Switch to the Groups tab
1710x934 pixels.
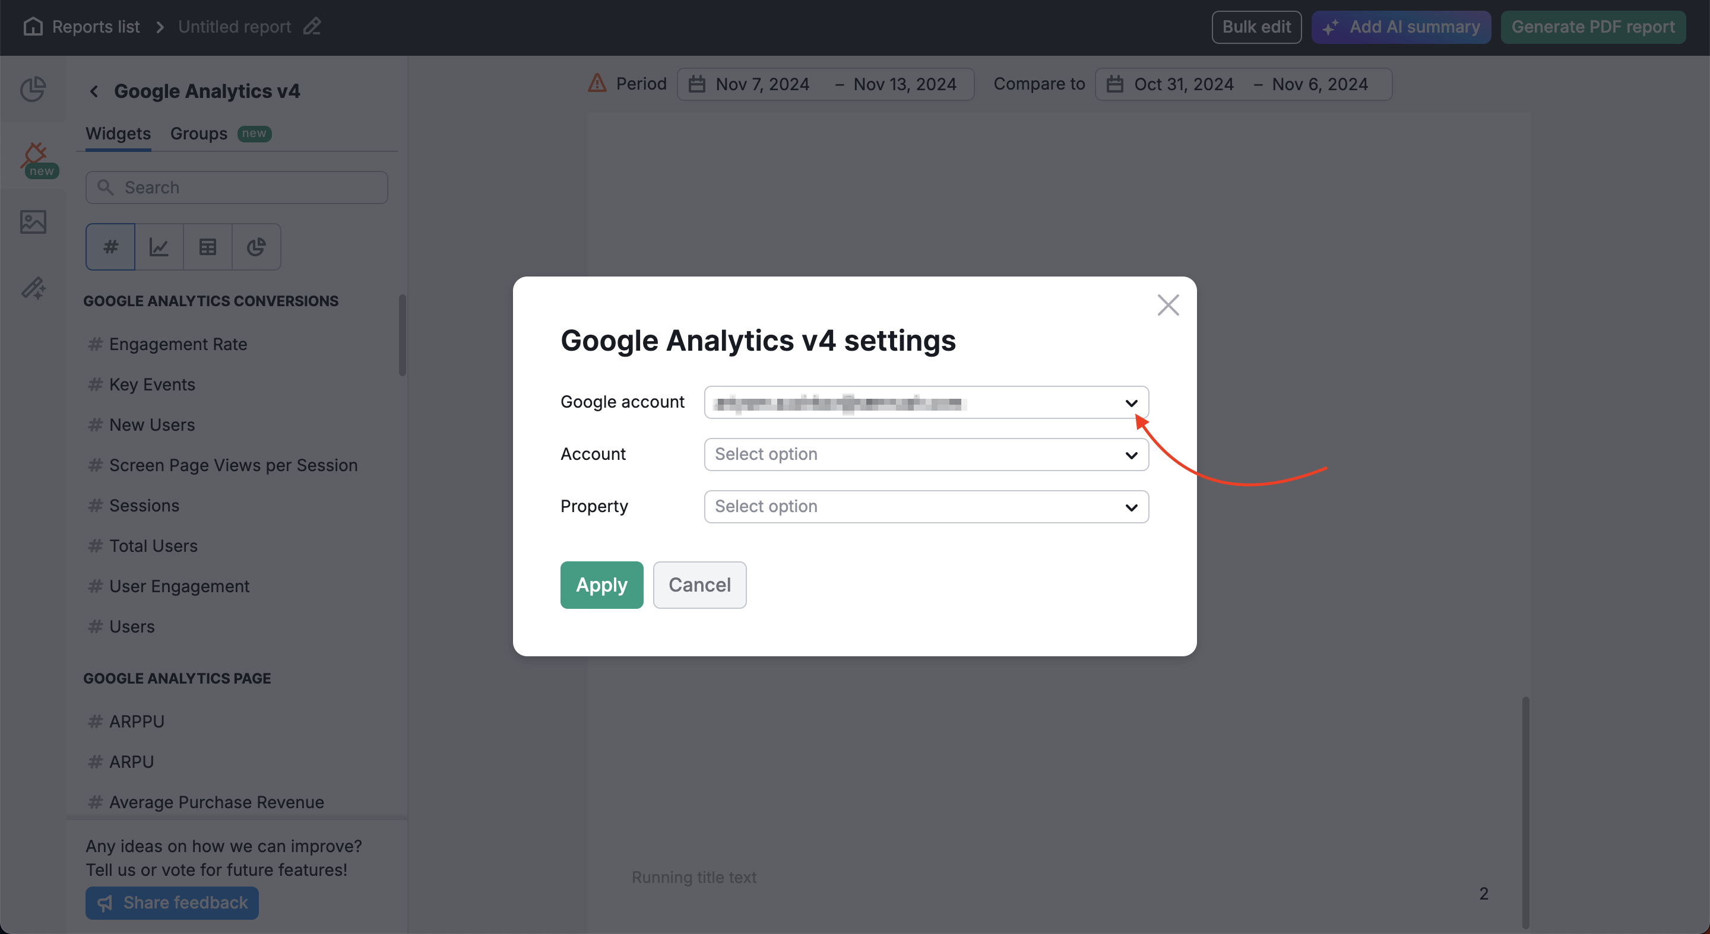pyautogui.click(x=198, y=133)
